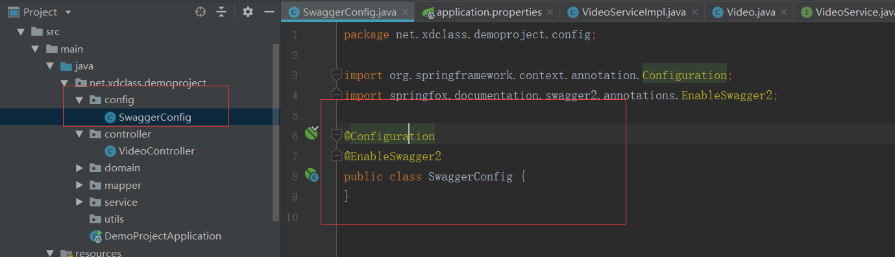
Task: Open the Project view dropdown
Action: point(69,12)
